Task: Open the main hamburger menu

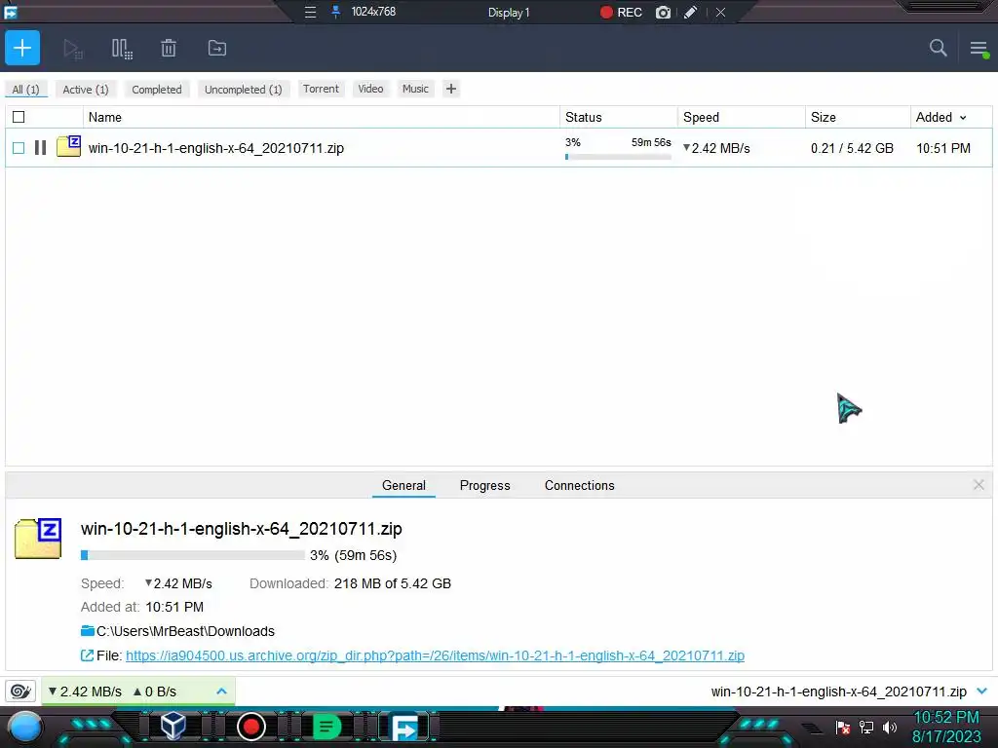Action: pos(979,49)
